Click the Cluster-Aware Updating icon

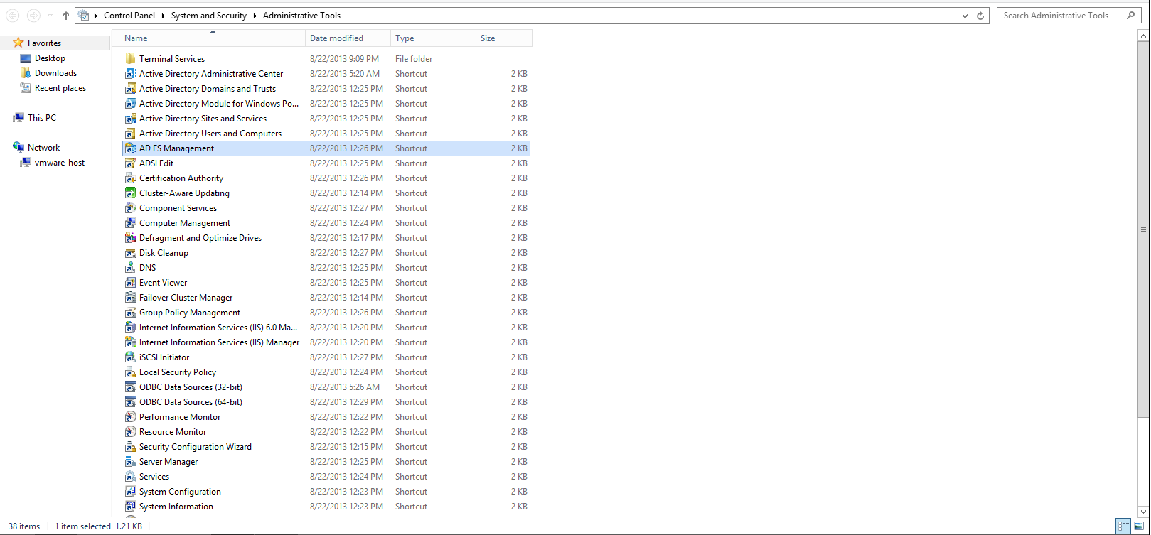tap(131, 193)
